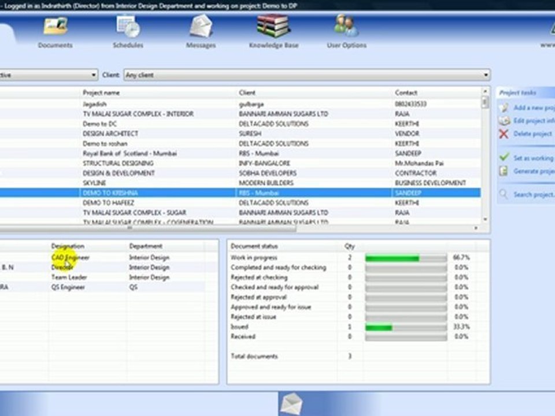Screen dimensions: 555x416
Task: Click the Delete project link
Action: pos(532,133)
